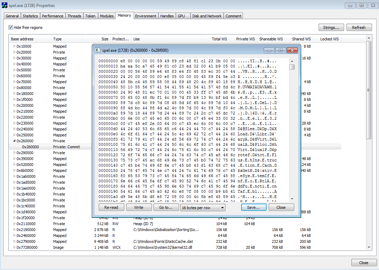Switch to the Threads tab
Viewport: 379px width, 270px height.
tap(74, 16)
